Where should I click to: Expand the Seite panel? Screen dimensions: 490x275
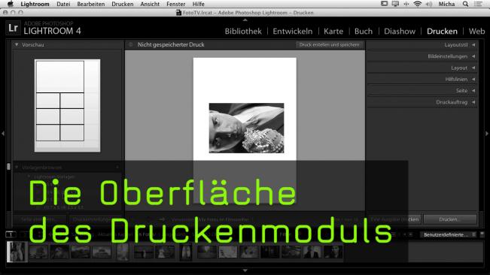tap(473, 91)
